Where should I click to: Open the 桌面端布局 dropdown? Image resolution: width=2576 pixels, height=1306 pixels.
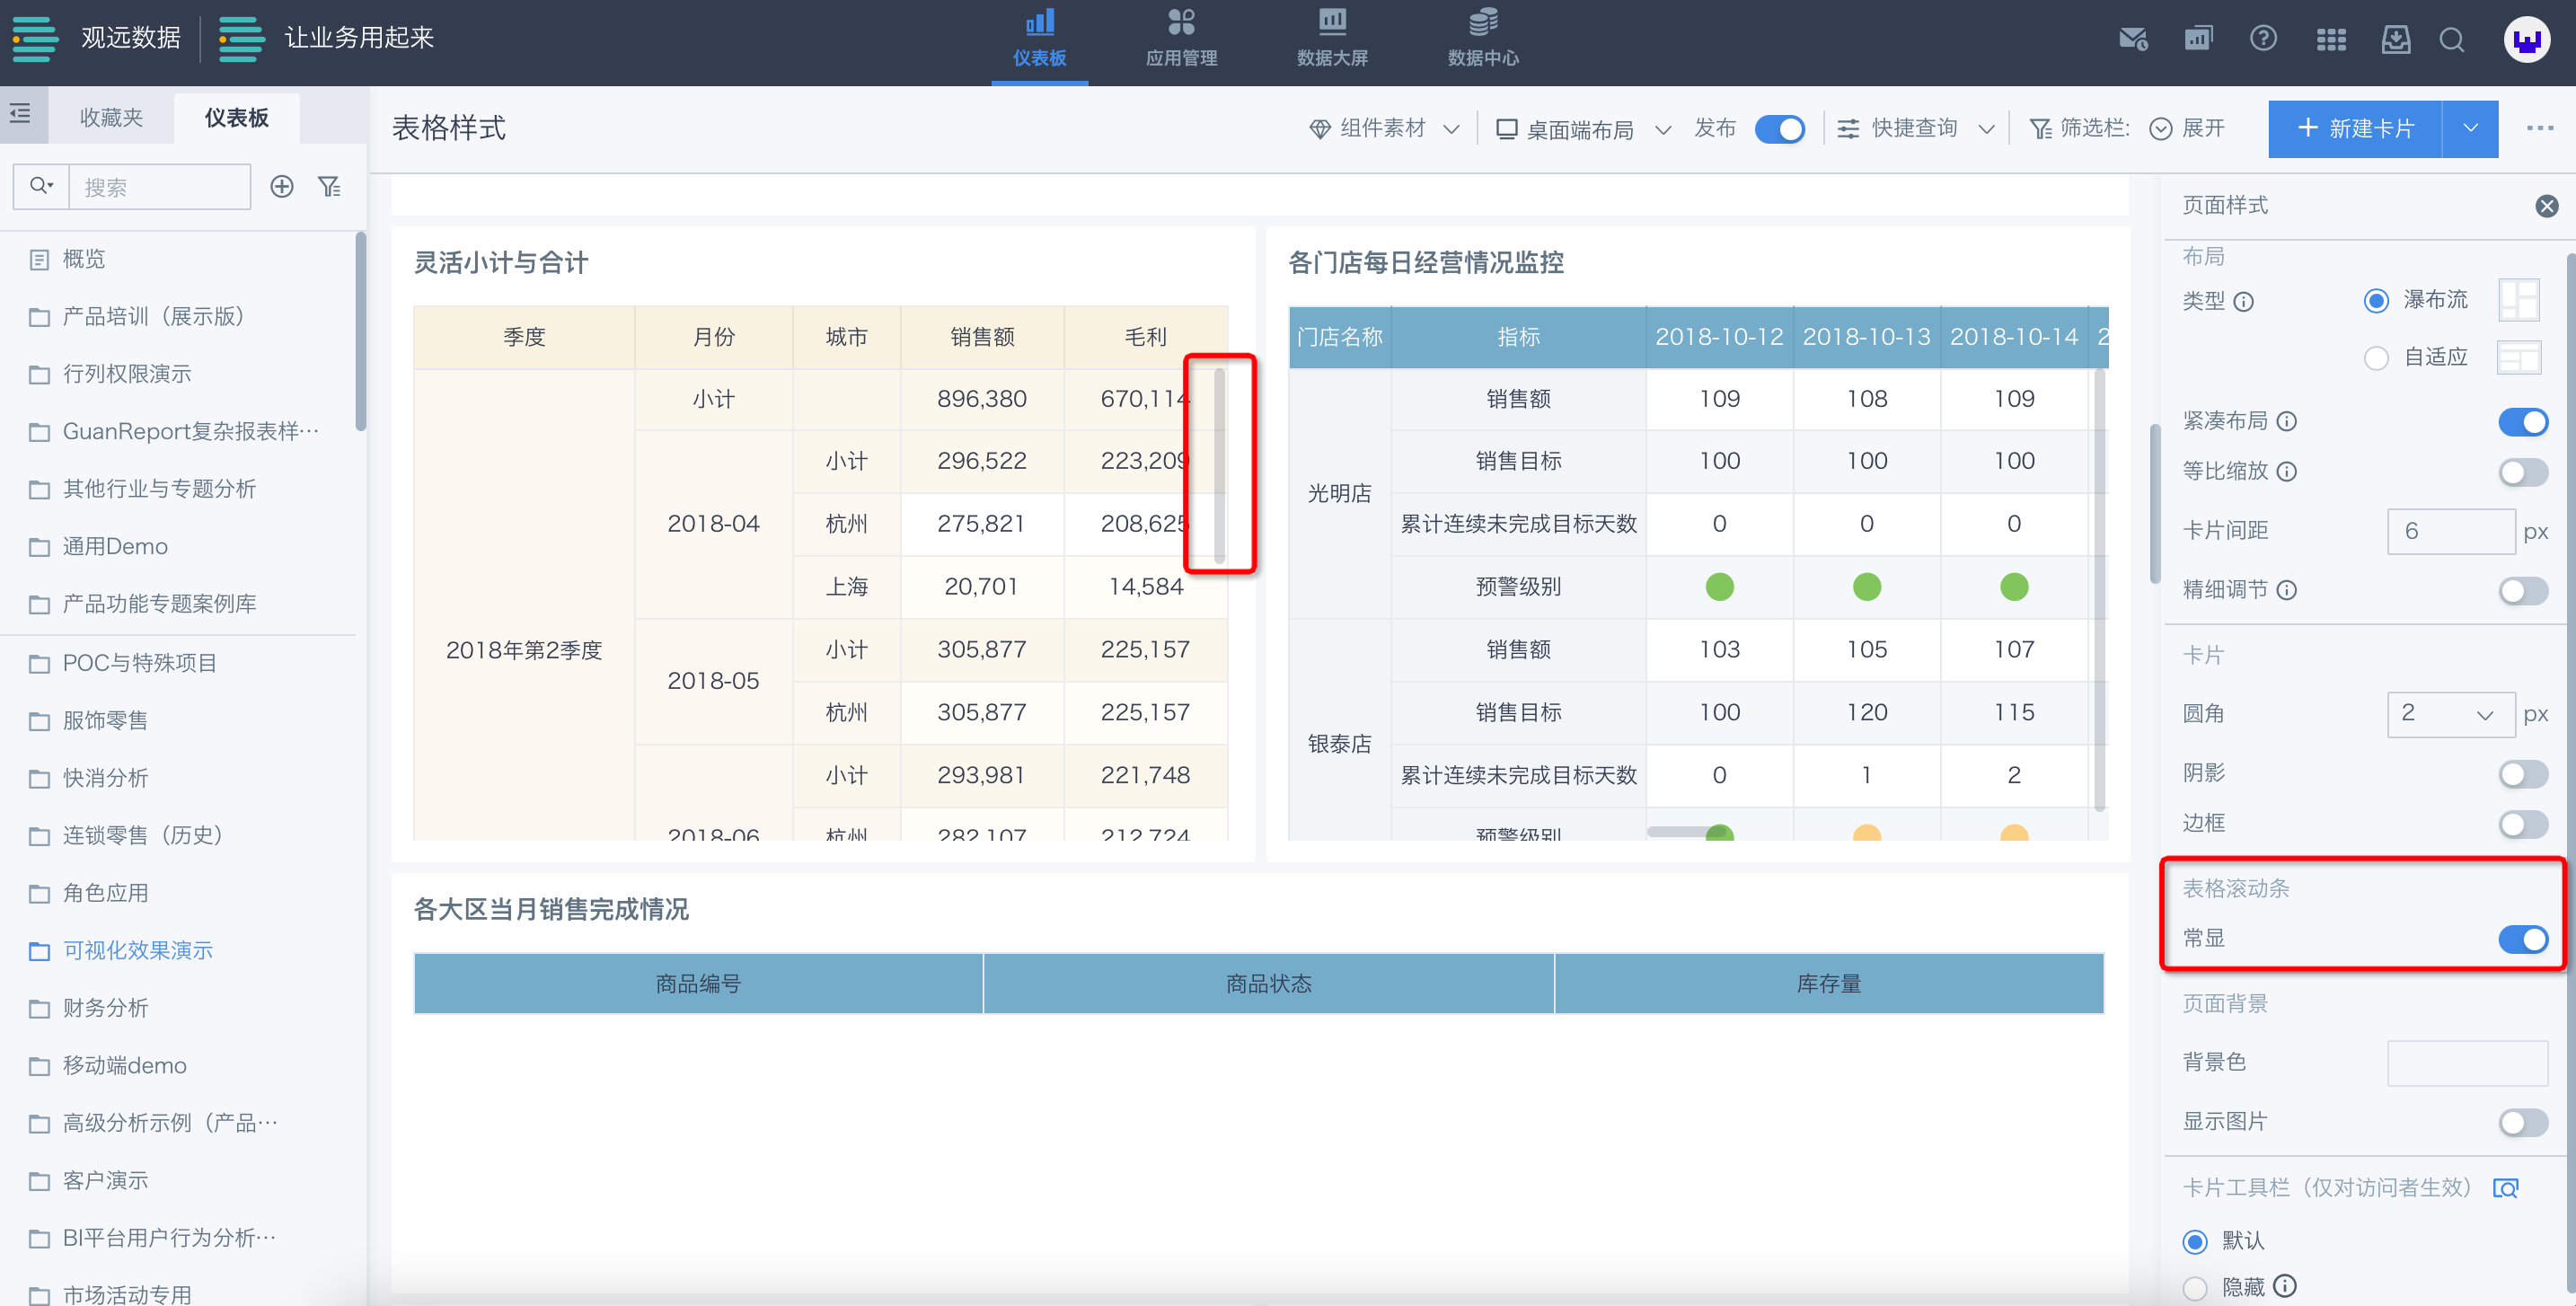1583,129
